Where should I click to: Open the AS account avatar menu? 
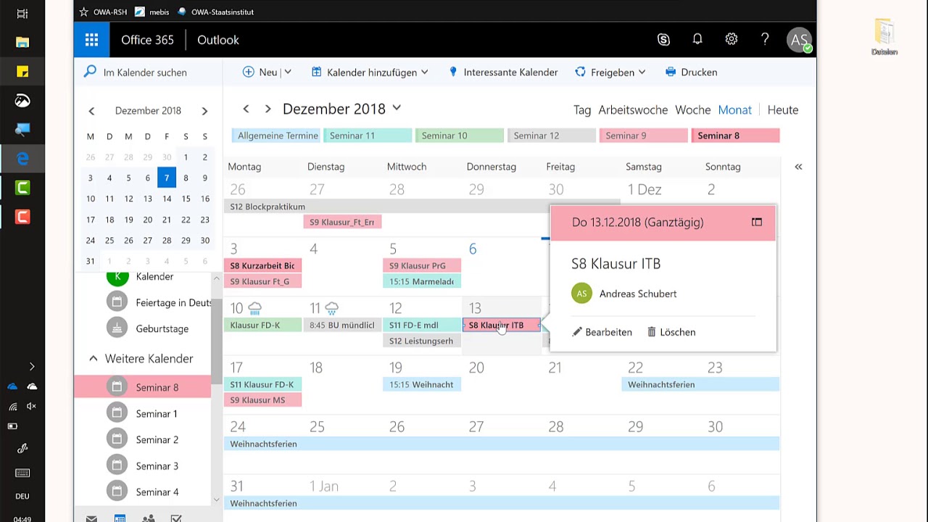click(799, 40)
